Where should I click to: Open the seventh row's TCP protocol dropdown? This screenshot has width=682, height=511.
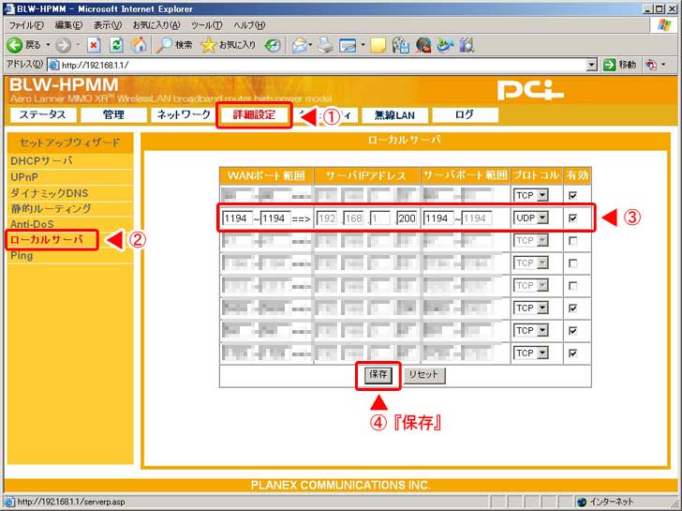pyautogui.click(x=531, y=331)
